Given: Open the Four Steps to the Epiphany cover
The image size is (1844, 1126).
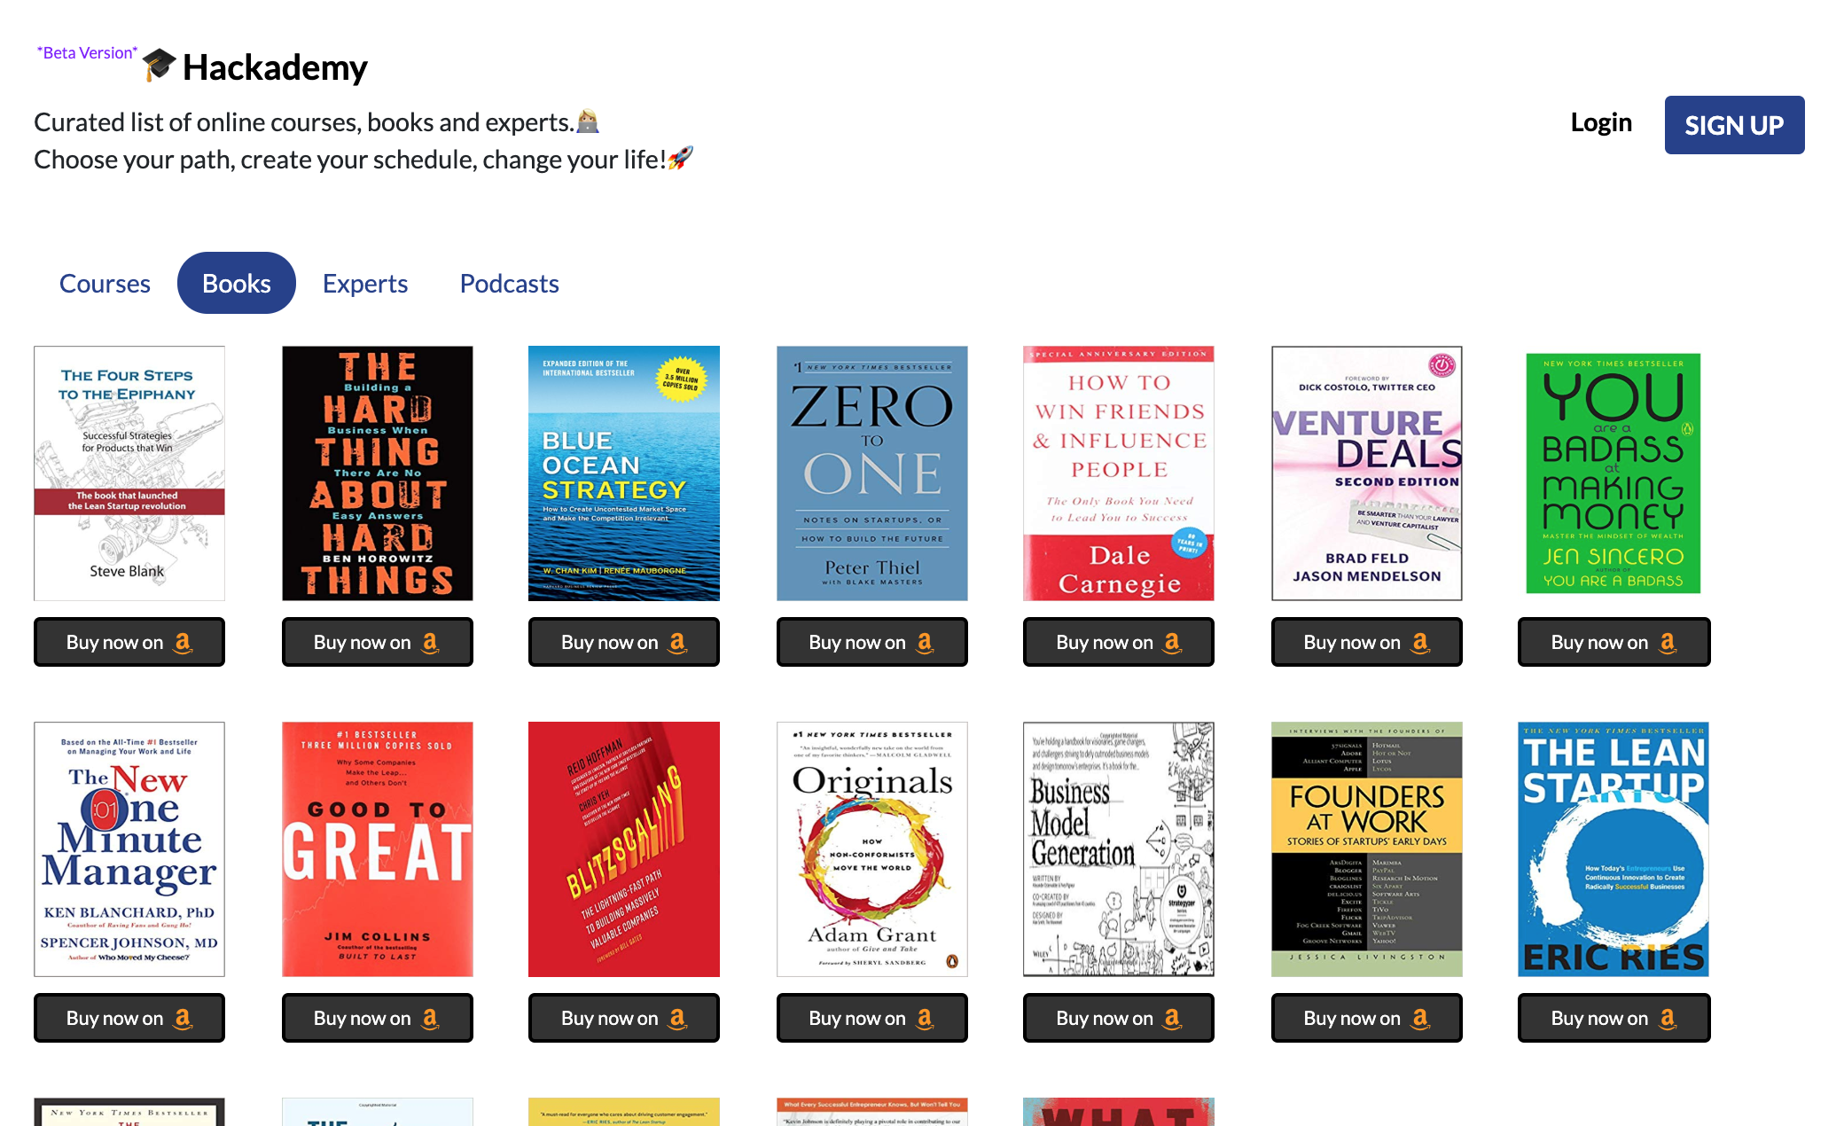Looking at the screenshot, I should [129, 473].
